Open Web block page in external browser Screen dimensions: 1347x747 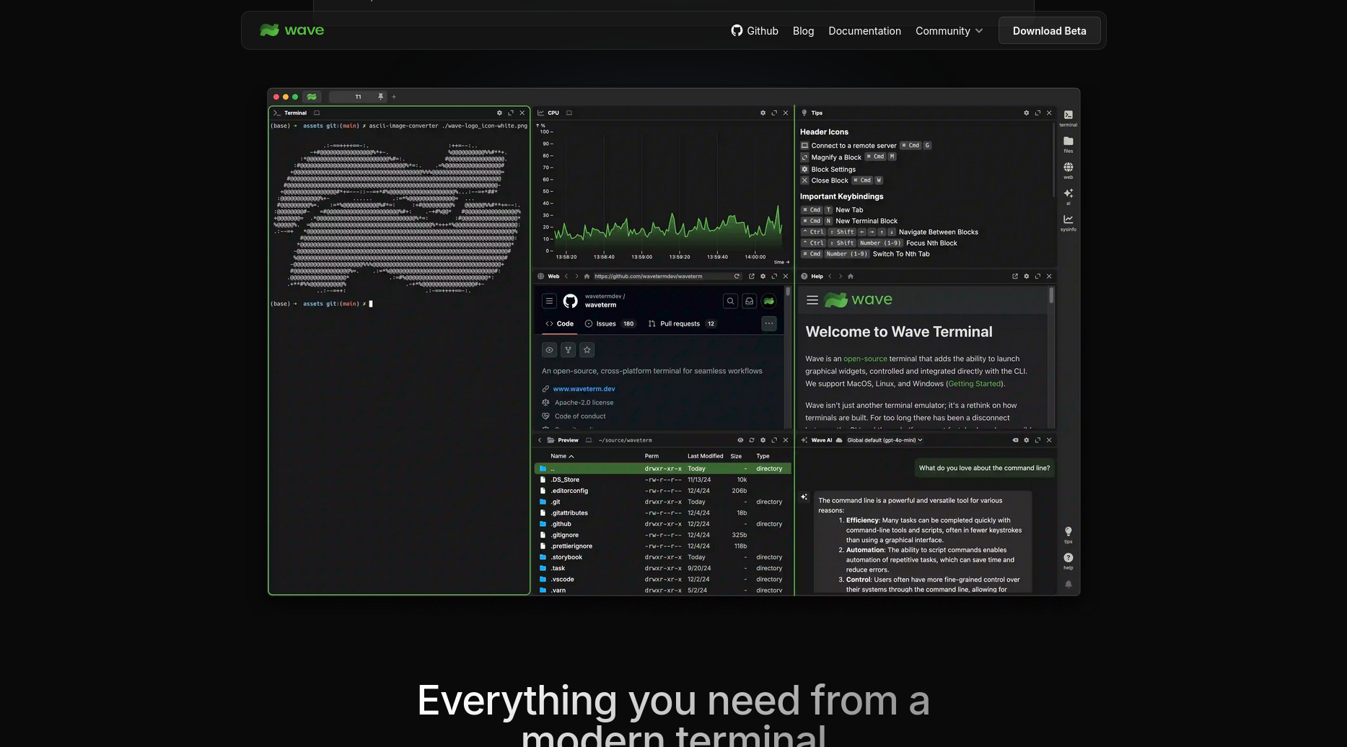click(751, 276)
